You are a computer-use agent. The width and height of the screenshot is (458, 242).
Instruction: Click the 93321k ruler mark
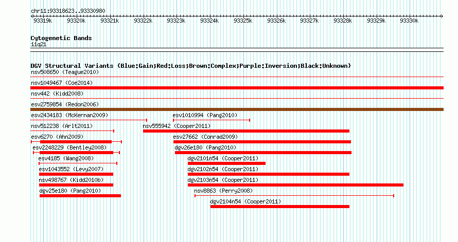(110, 21)
